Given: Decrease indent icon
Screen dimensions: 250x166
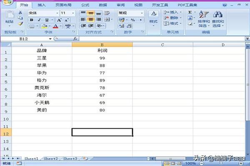Looking at the screenshot, I should tap(83, 26).
